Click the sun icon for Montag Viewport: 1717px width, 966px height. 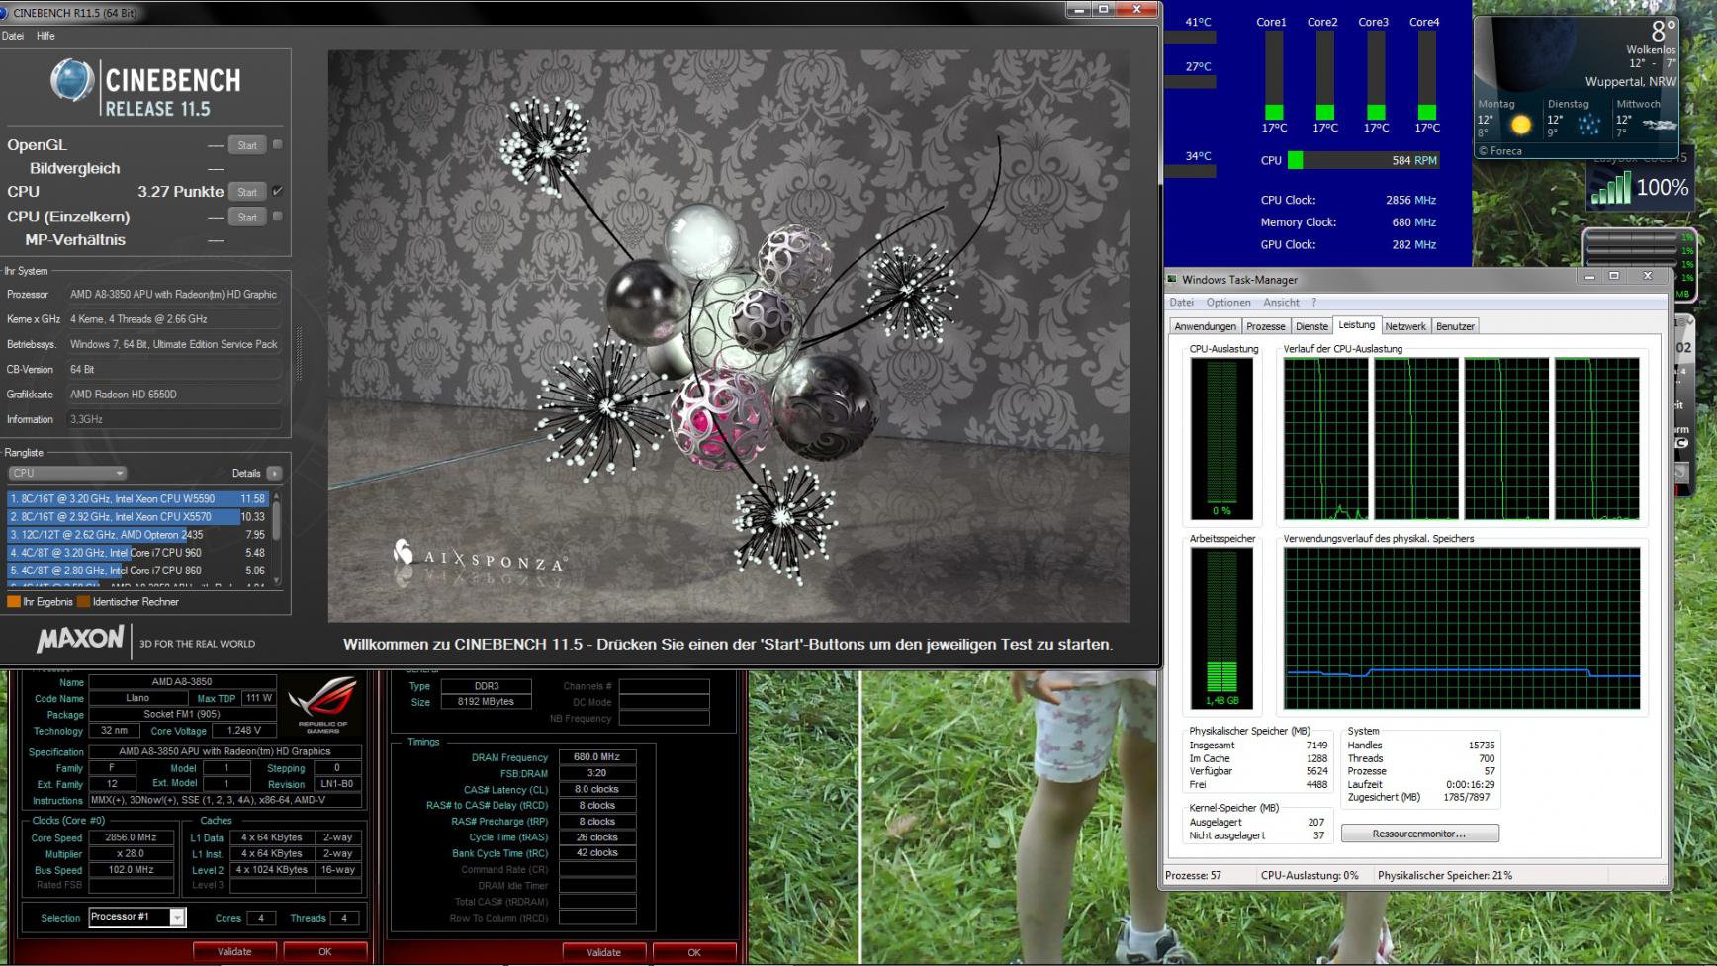pyautogui.click(x=1520, y=125)
